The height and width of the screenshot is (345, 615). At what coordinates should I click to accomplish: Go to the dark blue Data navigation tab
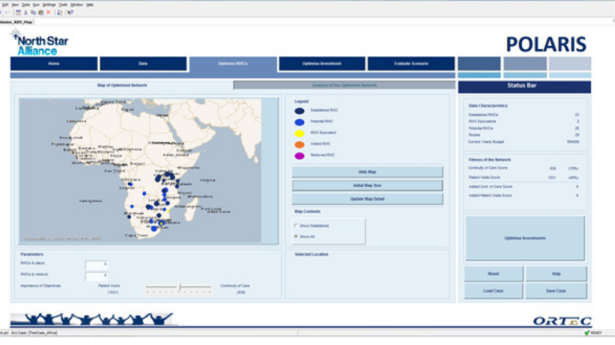(x=143, y=63)
